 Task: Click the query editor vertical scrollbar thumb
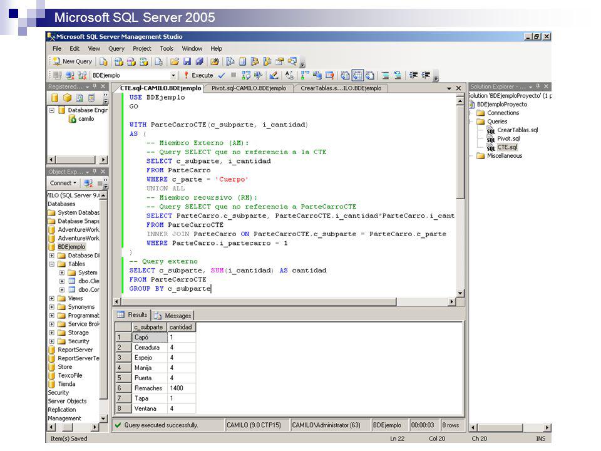pos(460,153)
